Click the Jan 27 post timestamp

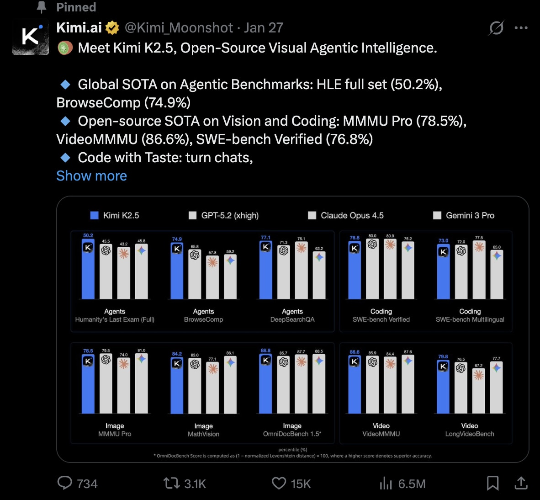[264, 28]
